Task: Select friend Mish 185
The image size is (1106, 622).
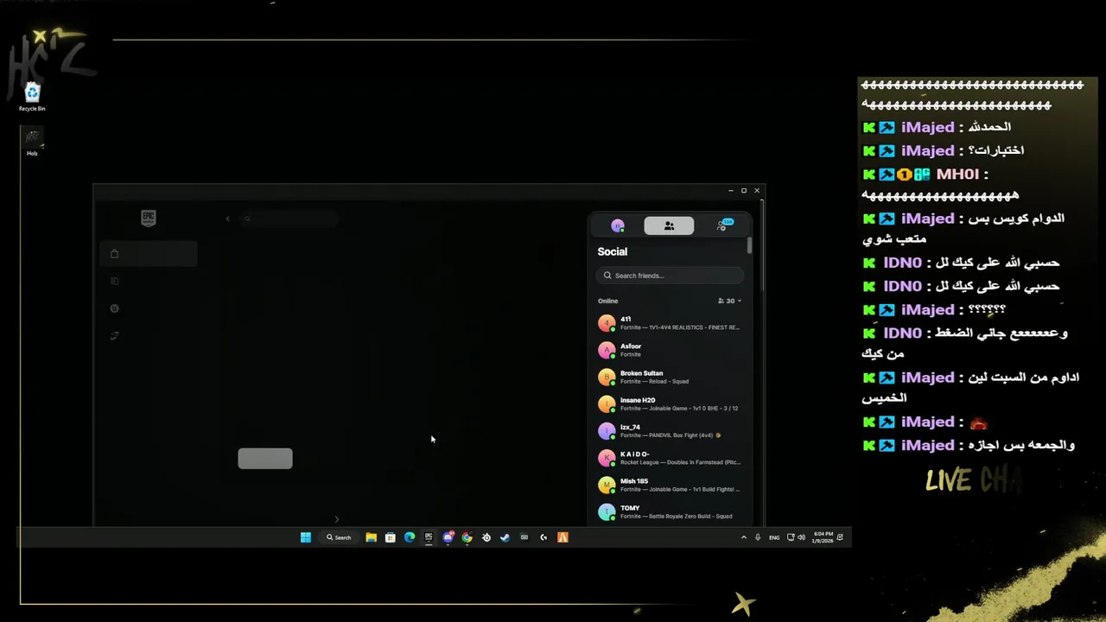Action: (x=670, y=485)
